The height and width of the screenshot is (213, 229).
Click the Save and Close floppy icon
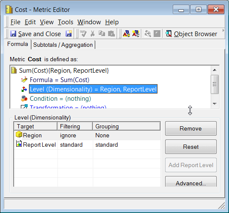(13, 34)
